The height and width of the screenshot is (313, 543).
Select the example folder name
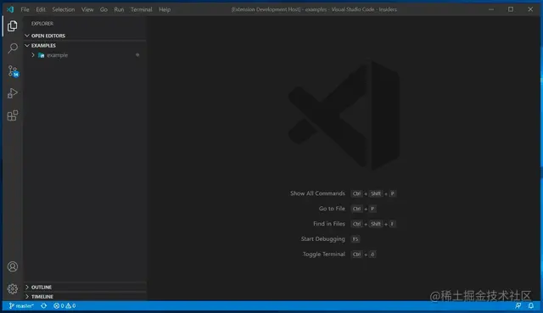[x=58, y=55]
